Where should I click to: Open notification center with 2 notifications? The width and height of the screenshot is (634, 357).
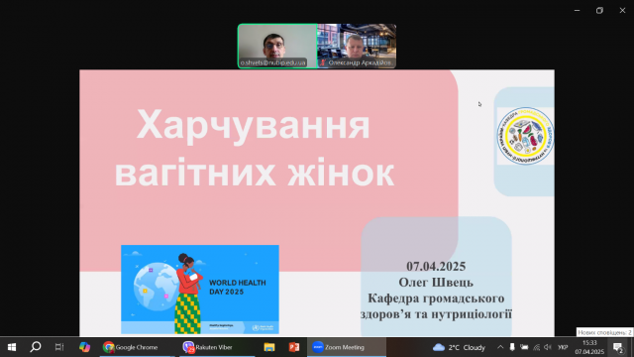[x=618, y=347]
